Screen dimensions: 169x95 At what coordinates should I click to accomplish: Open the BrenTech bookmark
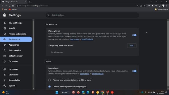pyautogui.click(x=13, y=9)
